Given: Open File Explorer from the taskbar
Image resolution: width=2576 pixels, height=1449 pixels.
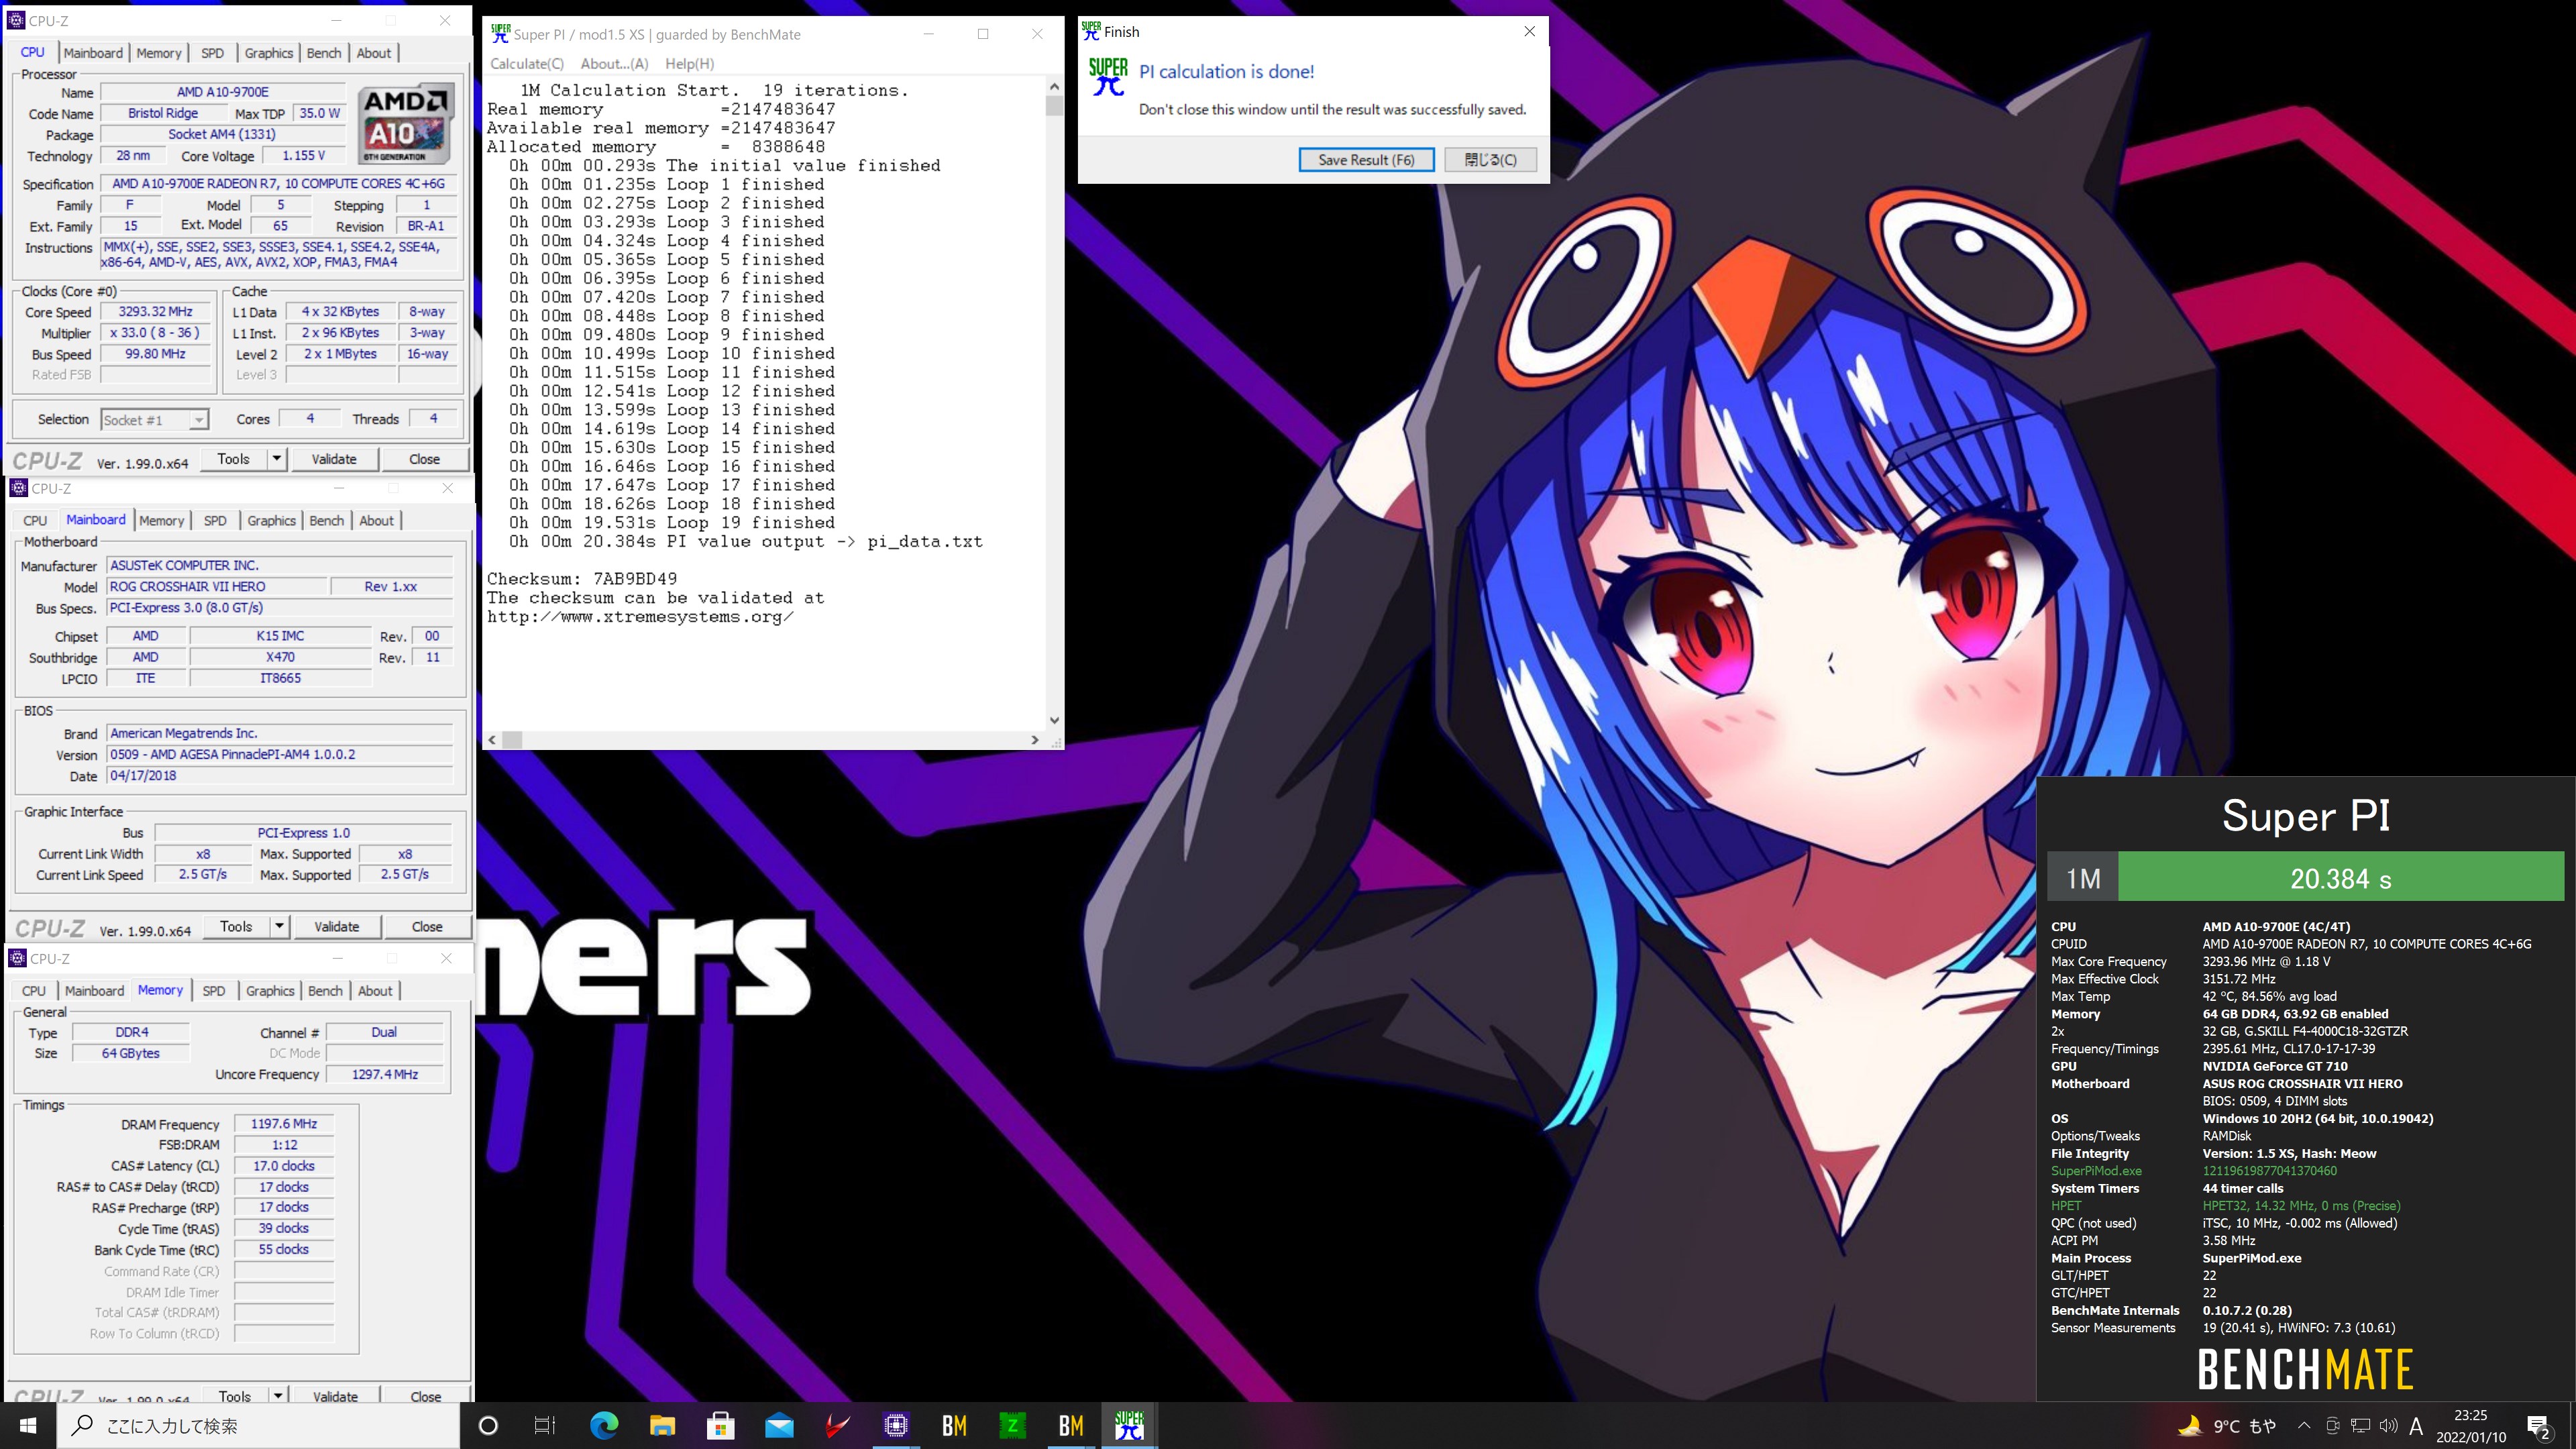Looking at the screenshot, I should (x=662, y=1425).
